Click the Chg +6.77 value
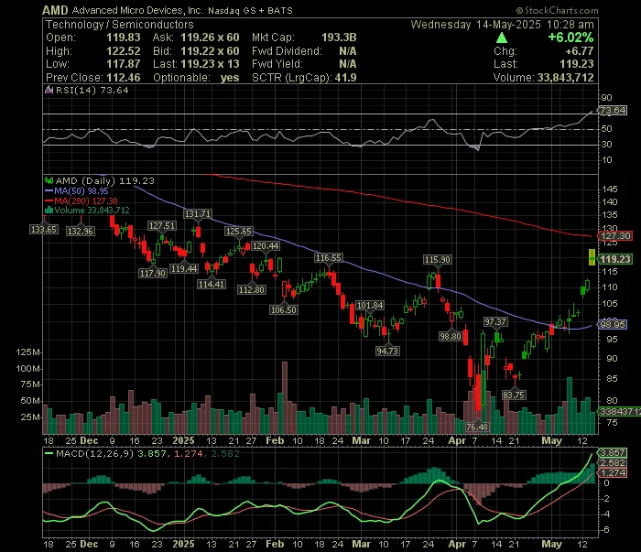Viewport: 641px width, 552px height. pyautogui.click(x=580, y=51)
